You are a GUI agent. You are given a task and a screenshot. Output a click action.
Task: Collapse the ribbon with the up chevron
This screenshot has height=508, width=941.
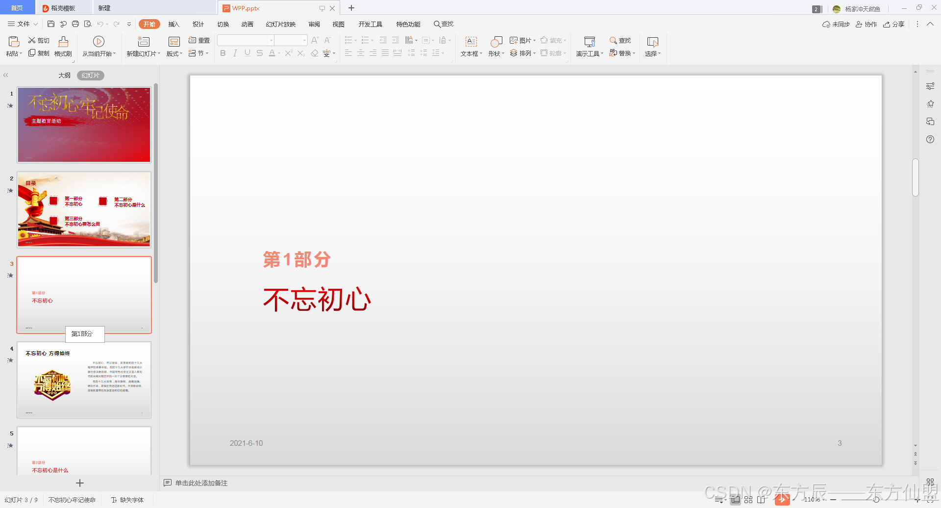pyautogui.click(x=930, y=24)
